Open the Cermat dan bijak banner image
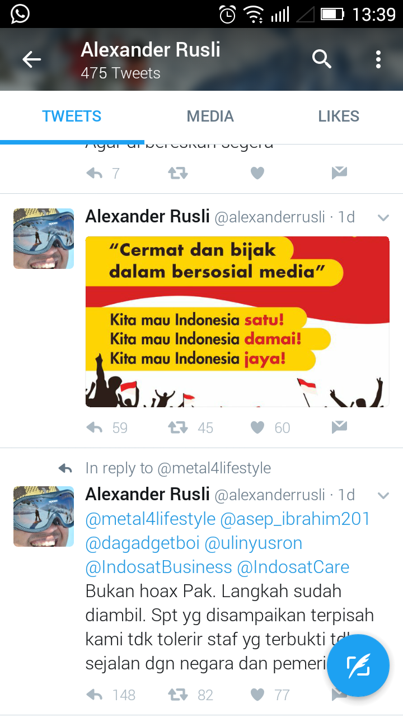Viewport: 403px width, 717px height. [x=237, y=322]
